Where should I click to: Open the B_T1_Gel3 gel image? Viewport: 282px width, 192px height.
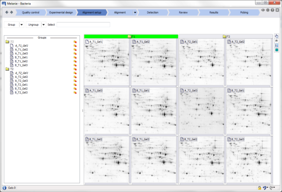click(x=154, y=160)
